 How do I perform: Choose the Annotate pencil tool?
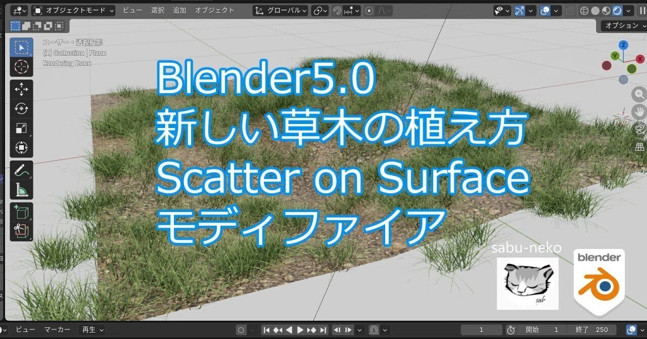click(x=21, y=171)
